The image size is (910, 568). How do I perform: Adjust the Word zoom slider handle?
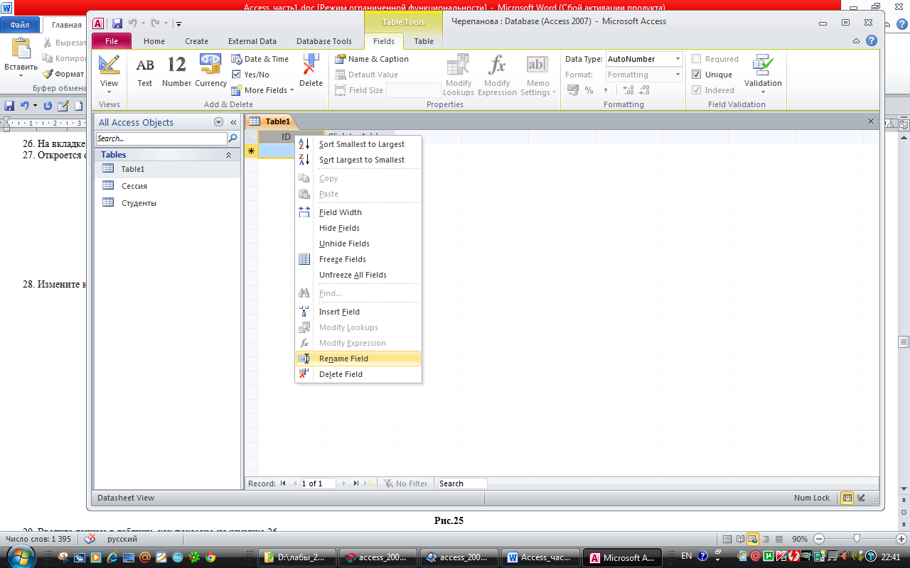click(x=857, y=539)
